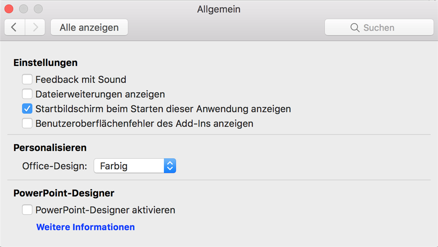This screenshot has width=438, height=247.
Task: Enable Benutzeroberflächenfehler des Add-Ins anzeigen
Action: (x=27, y=124)
